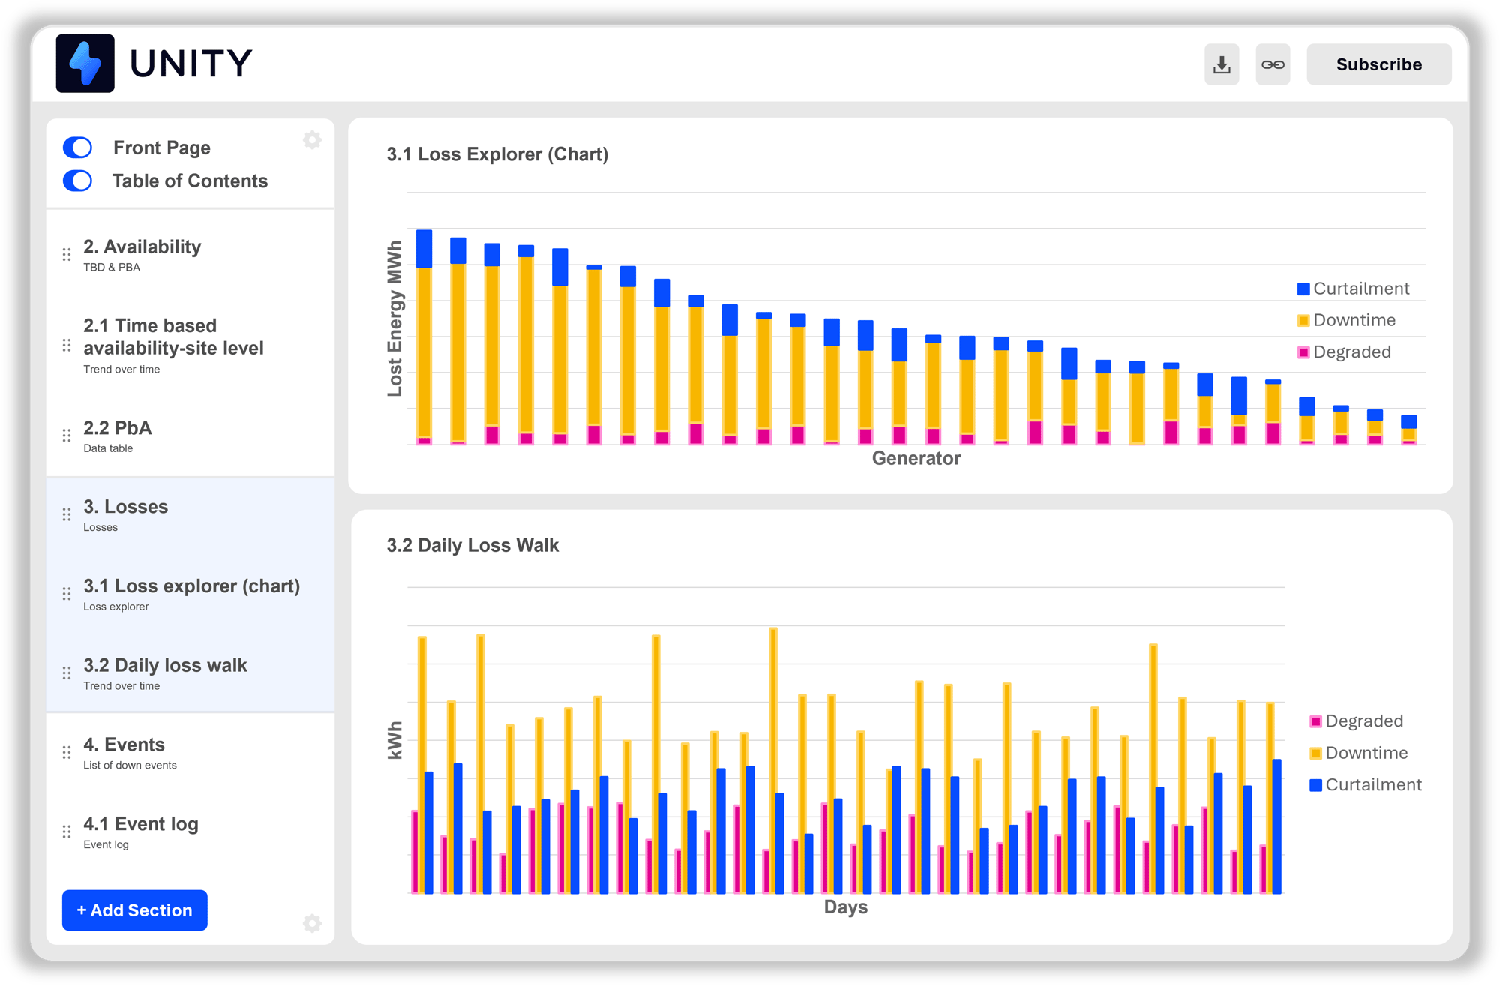Click drag handle beside 2.2 PbA
1500x986 pixels.
(67, 436)
